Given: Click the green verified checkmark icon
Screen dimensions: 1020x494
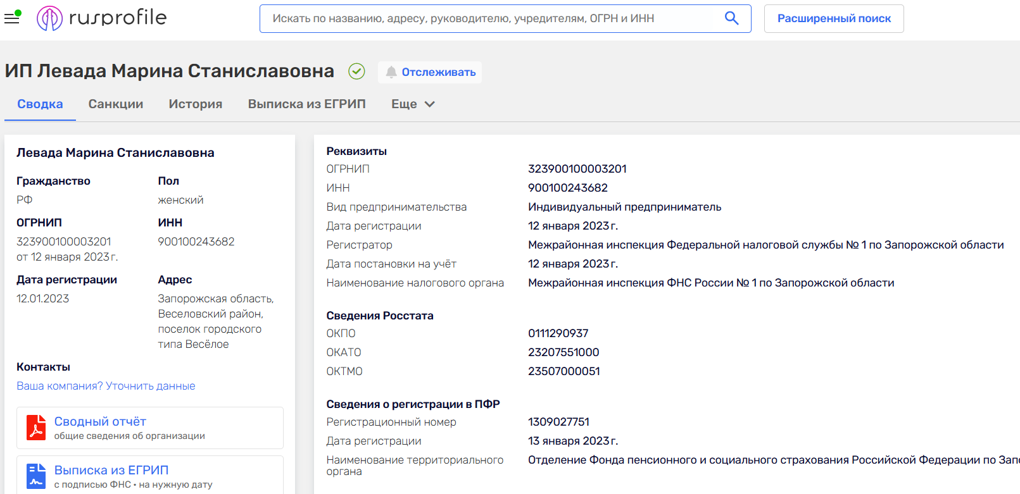Looking at the screenshot, I should point(356,71).
